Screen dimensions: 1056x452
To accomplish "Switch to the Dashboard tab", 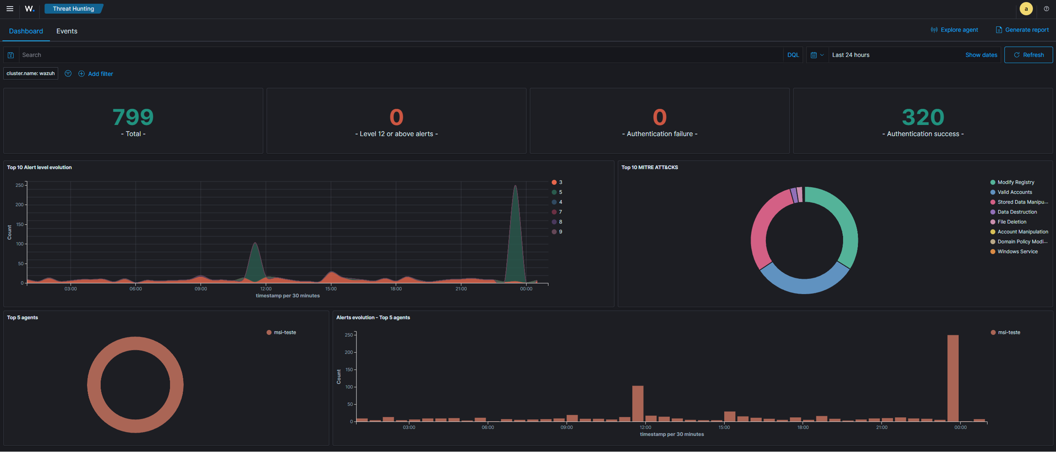I will pos(26,31).
